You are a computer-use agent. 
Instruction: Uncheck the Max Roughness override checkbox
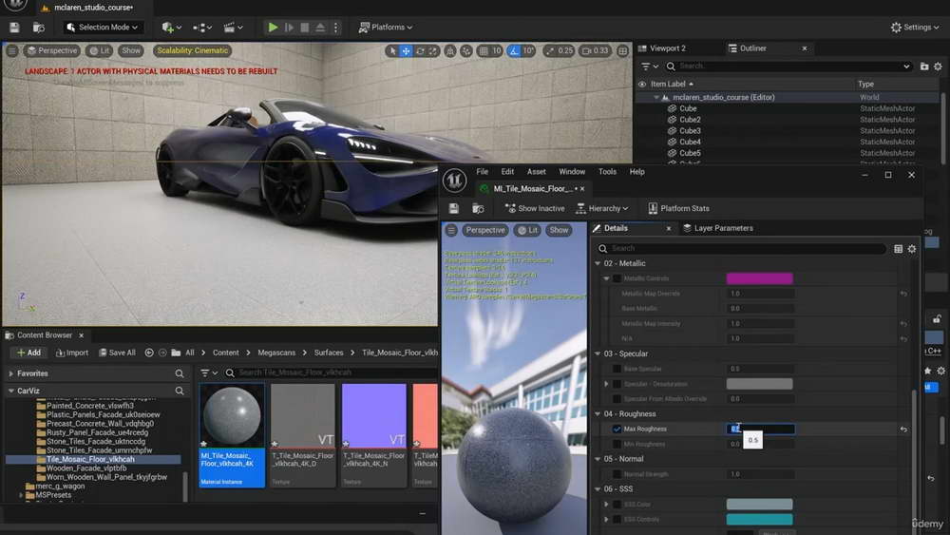[617, 429]
